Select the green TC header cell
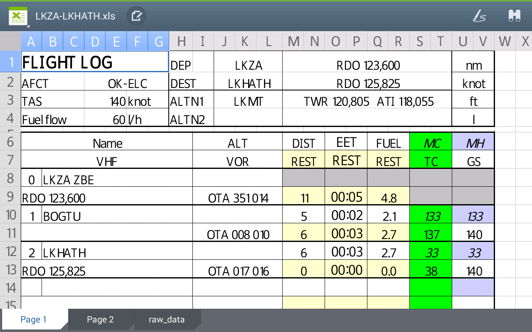The width and height of the screenshot is (532, 332). (431, 160)
